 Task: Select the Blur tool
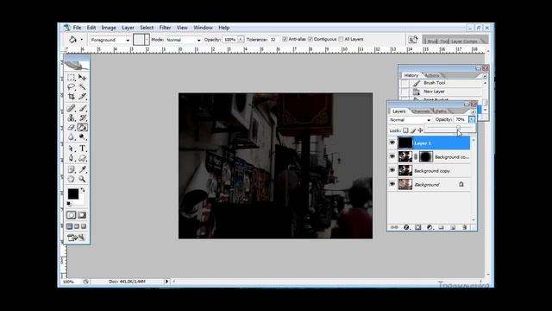[71, 136]
